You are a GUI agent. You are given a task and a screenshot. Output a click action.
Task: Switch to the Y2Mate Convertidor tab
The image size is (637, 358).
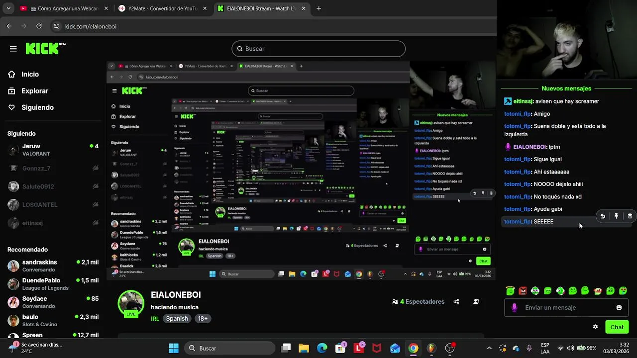click(163, 8)
